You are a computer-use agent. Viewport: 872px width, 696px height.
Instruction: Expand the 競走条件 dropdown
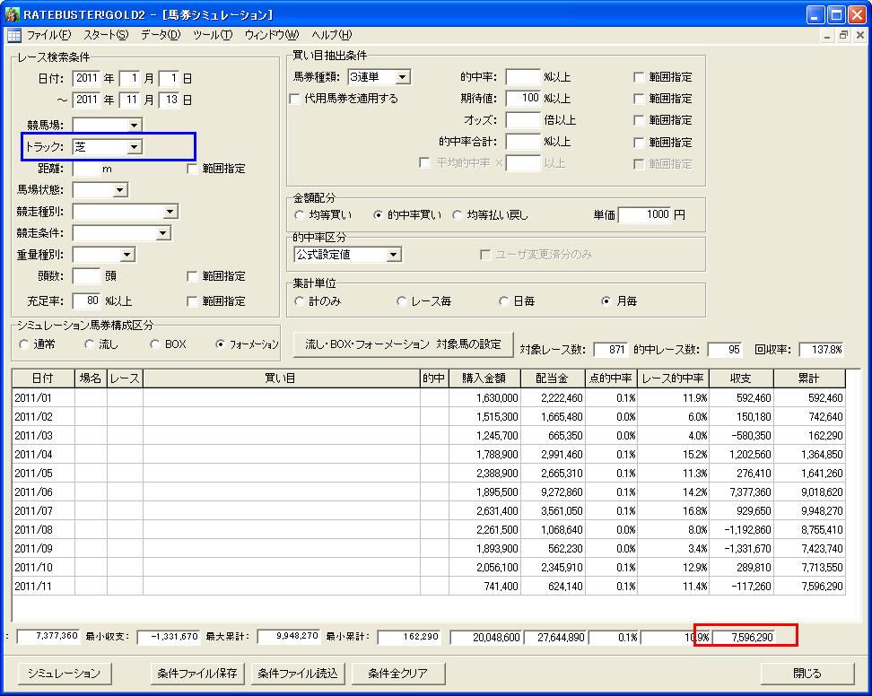click(163, 233)
